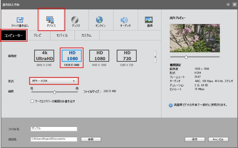The image size is (238, 148).
Task: Enable ワークエリアバーの範囲のみ書き出す checkbox
Action: (32, 101)
